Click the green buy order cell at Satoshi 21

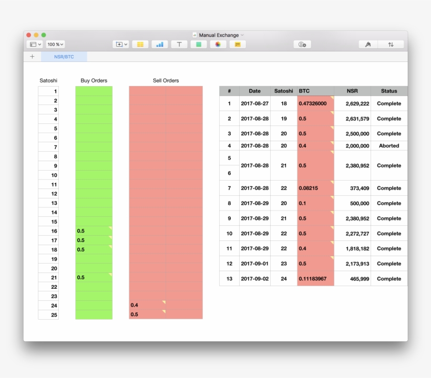94,277
